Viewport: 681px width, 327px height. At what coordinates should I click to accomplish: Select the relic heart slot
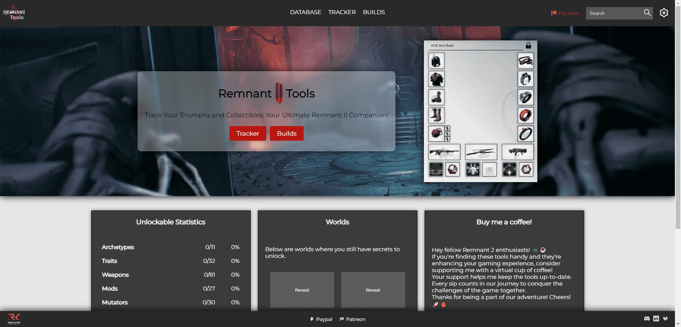click(x=436, y=134)
